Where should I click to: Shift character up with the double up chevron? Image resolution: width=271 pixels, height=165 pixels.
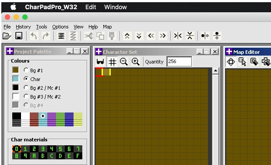(127, 36)
